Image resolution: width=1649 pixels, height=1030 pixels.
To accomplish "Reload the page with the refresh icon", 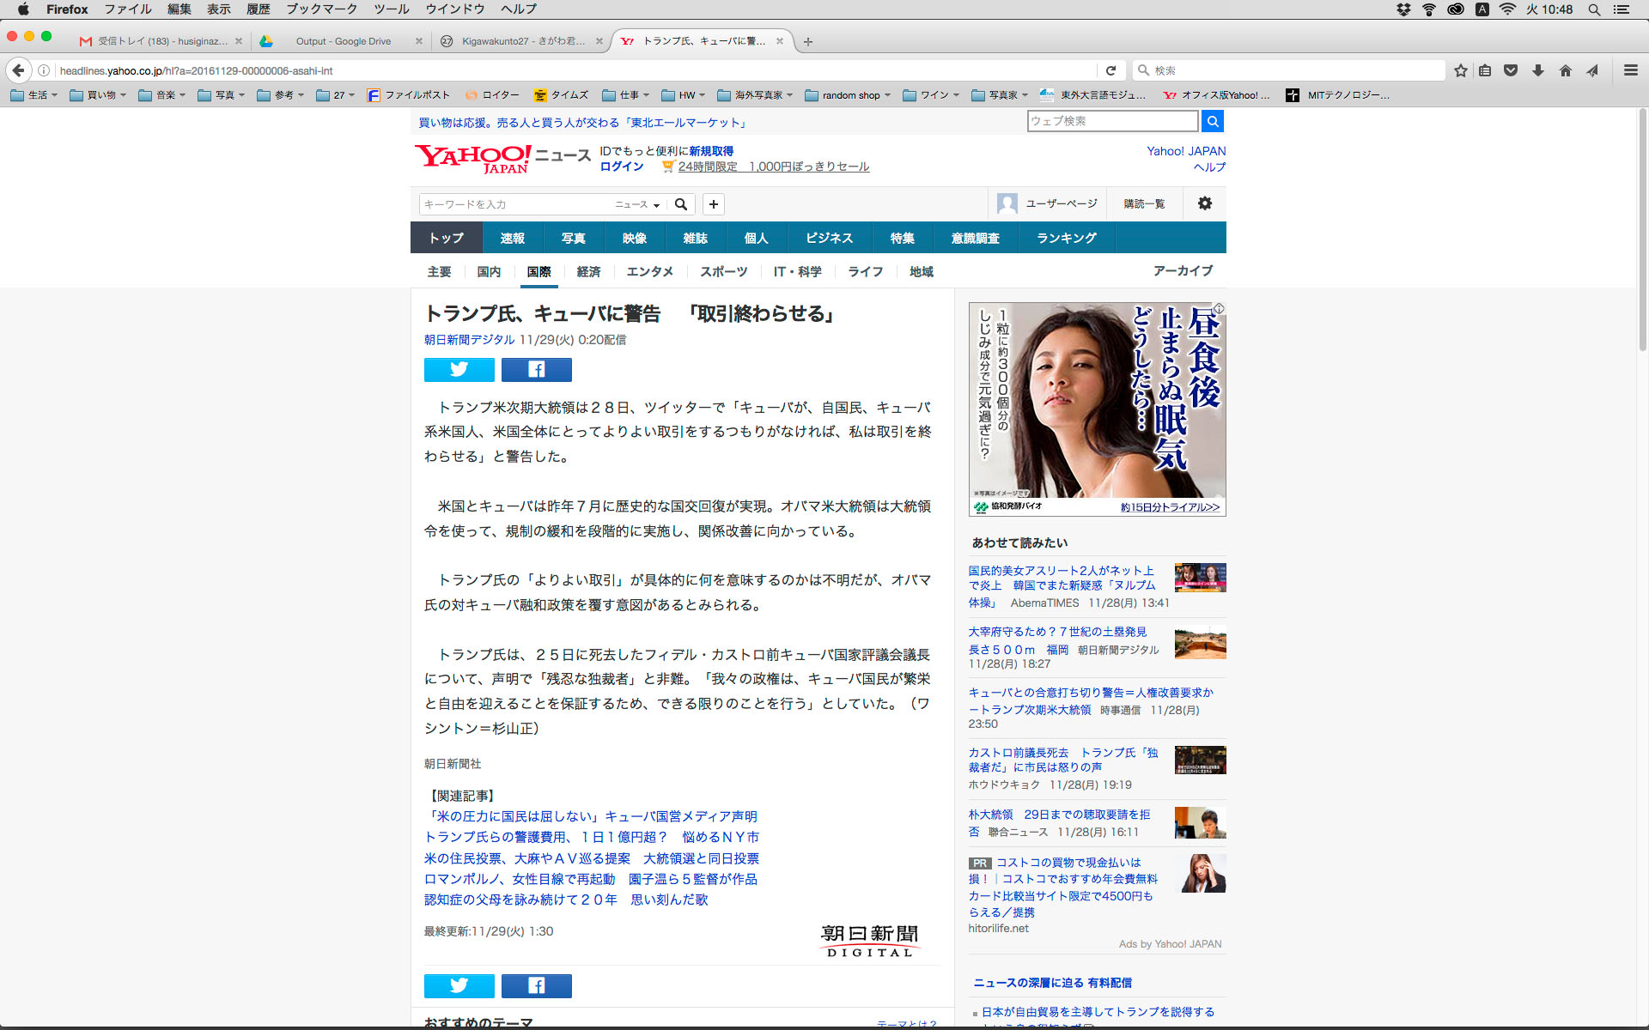I will [x=1110, y=70].
